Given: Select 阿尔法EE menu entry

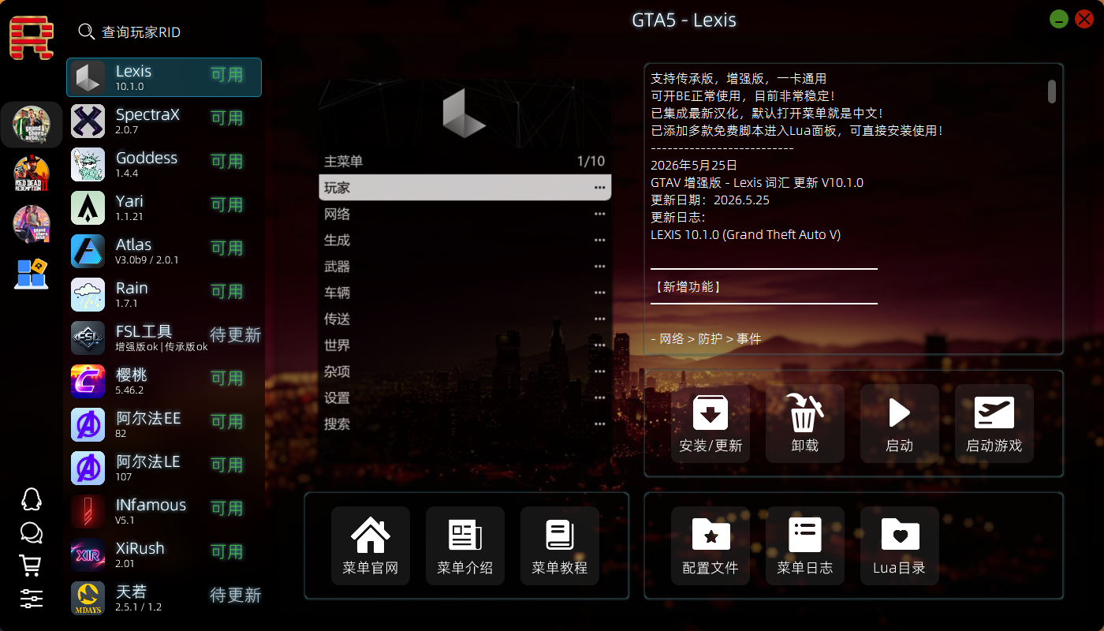Looking at the screenshot, I should click(x=164, y=424).
